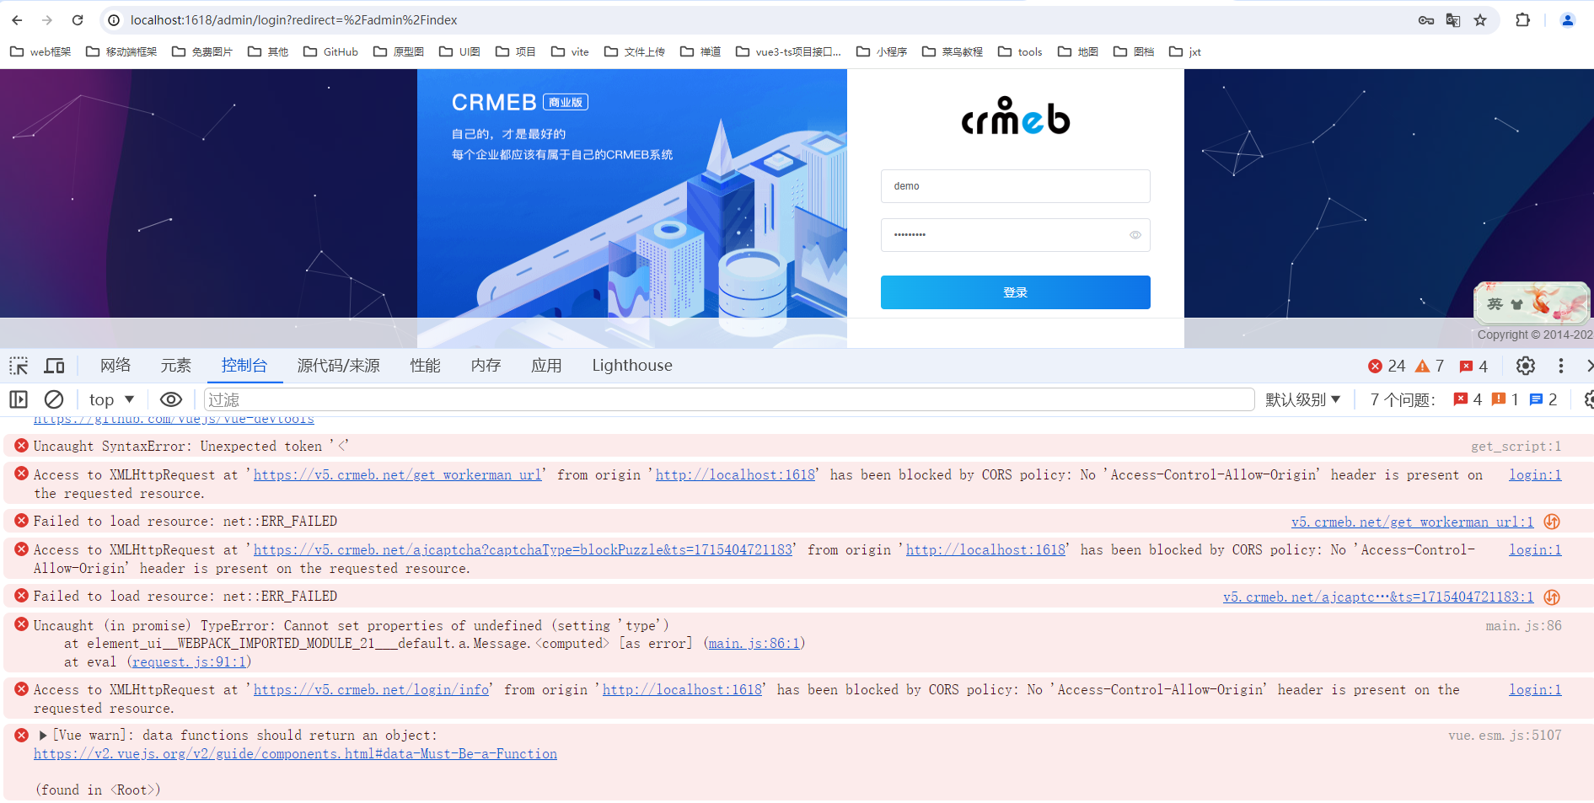
Task: Click the issues count 4 badge in tab bar
Action: click(x=1473, y=366)
